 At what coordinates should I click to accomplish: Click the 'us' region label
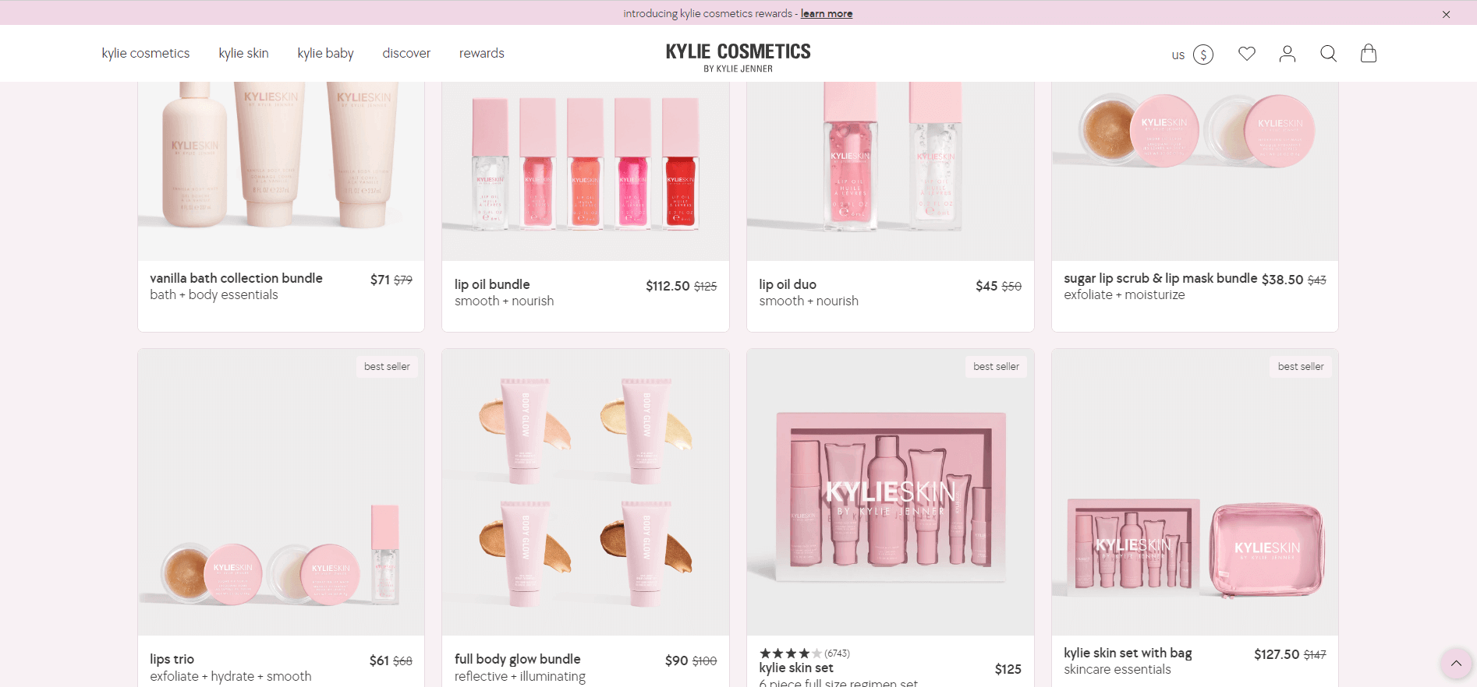tap(1178, 55)
